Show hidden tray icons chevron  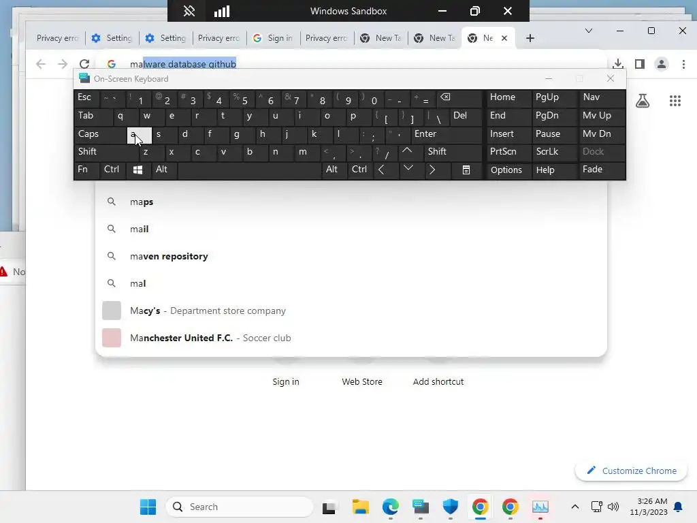574,507
